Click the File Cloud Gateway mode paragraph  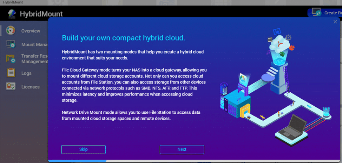[x=134, y=85]
